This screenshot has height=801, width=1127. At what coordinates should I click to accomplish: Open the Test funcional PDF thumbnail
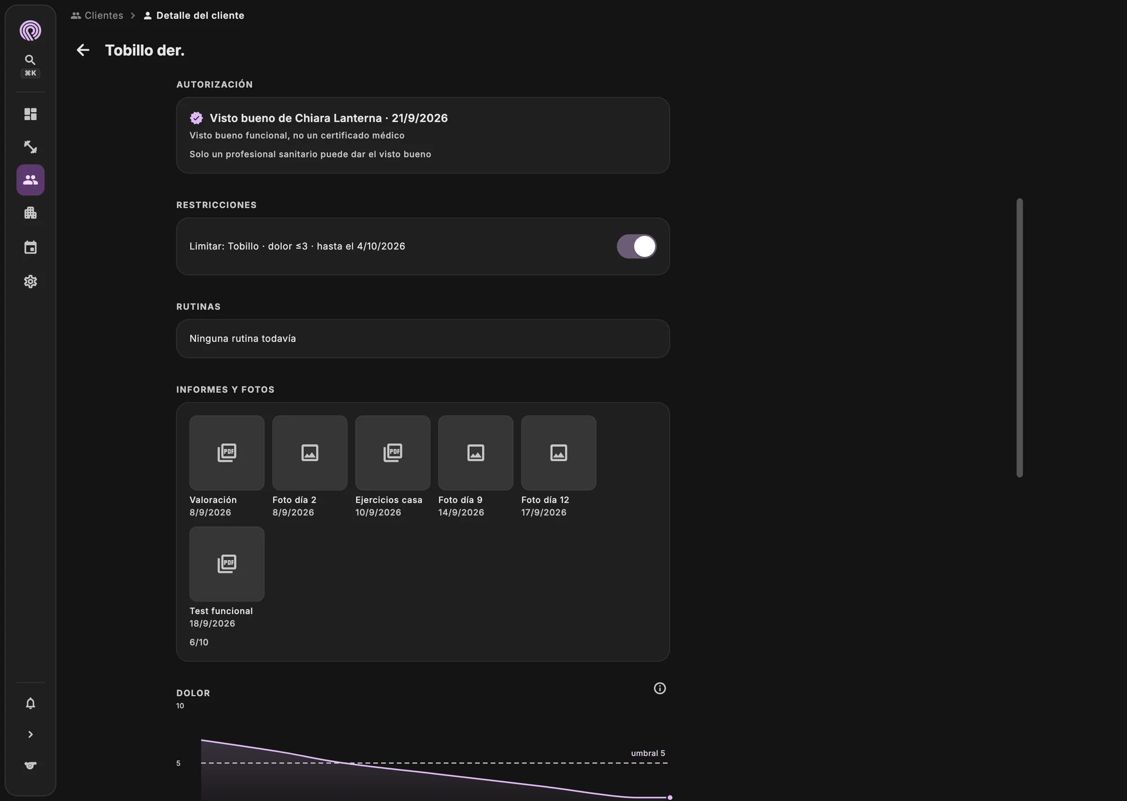227,564
